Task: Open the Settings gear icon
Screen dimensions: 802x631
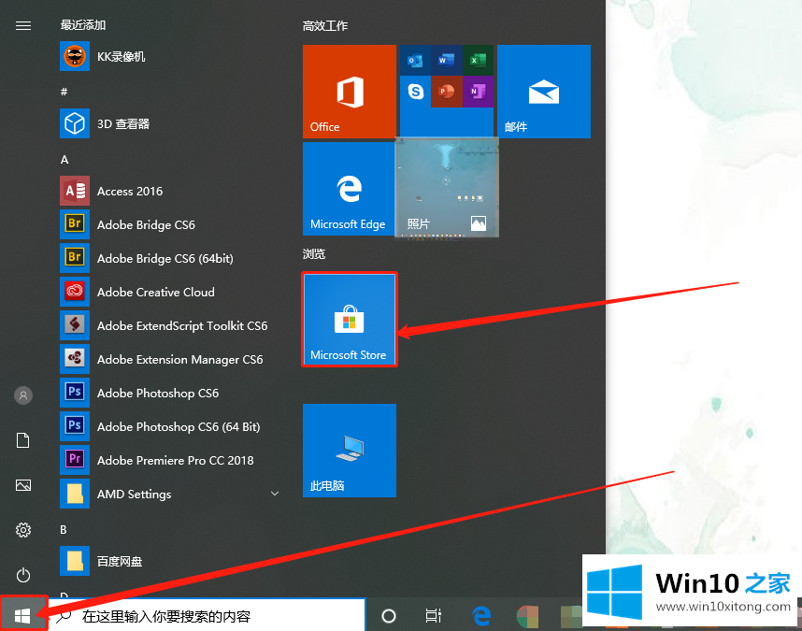Action: [23, 530]
